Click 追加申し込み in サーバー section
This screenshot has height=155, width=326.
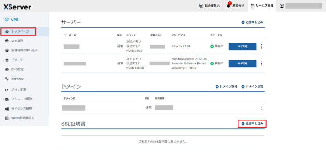[252, 22]
